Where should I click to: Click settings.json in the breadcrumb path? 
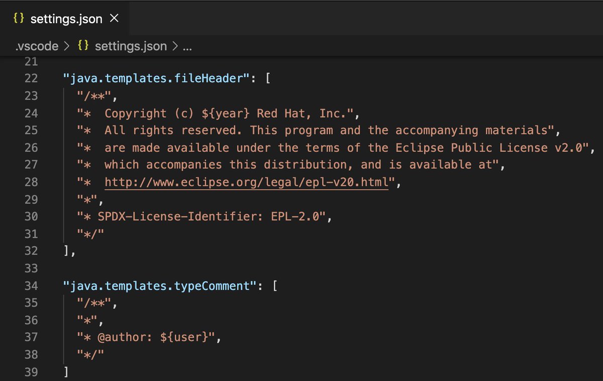click(x=131, y=47)
